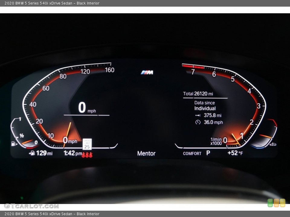Viewport: 290px width, 217px height.
Task: Click the 4 tachometer mark
Action: (249, 91)
